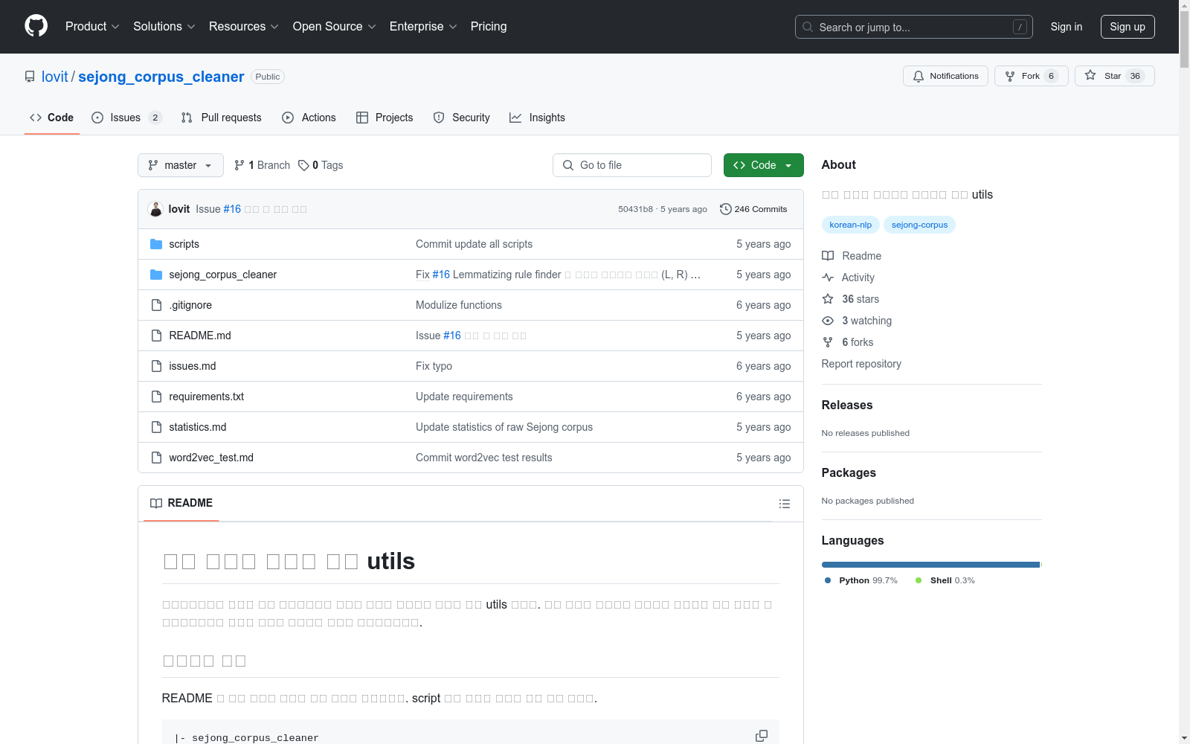The width and height of the screenshot is (1190, 744).
Task: Click the bell icon in Notifications
Action: tap(919, 76)
